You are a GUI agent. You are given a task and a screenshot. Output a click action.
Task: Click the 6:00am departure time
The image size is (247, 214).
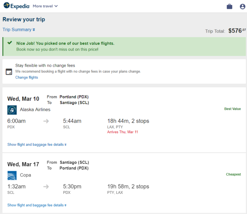pos(16,121)
